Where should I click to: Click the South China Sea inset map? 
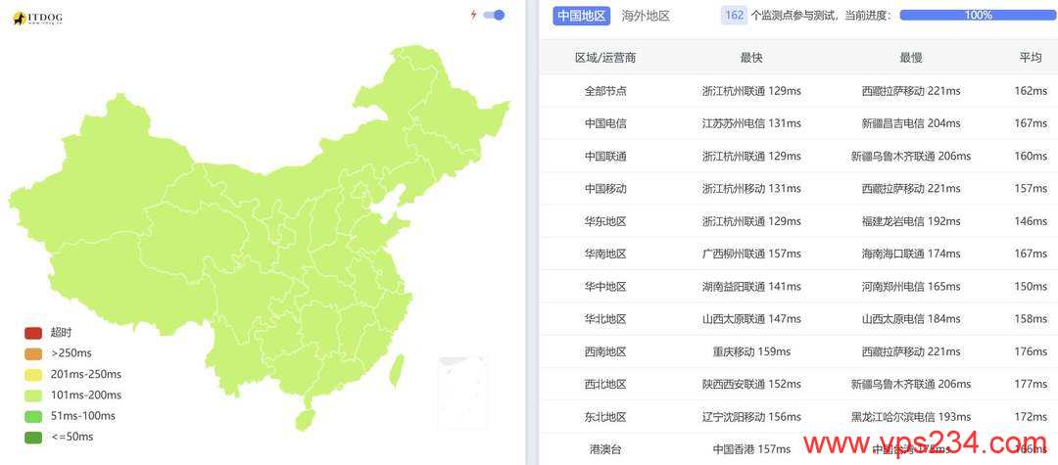point(462,392)
